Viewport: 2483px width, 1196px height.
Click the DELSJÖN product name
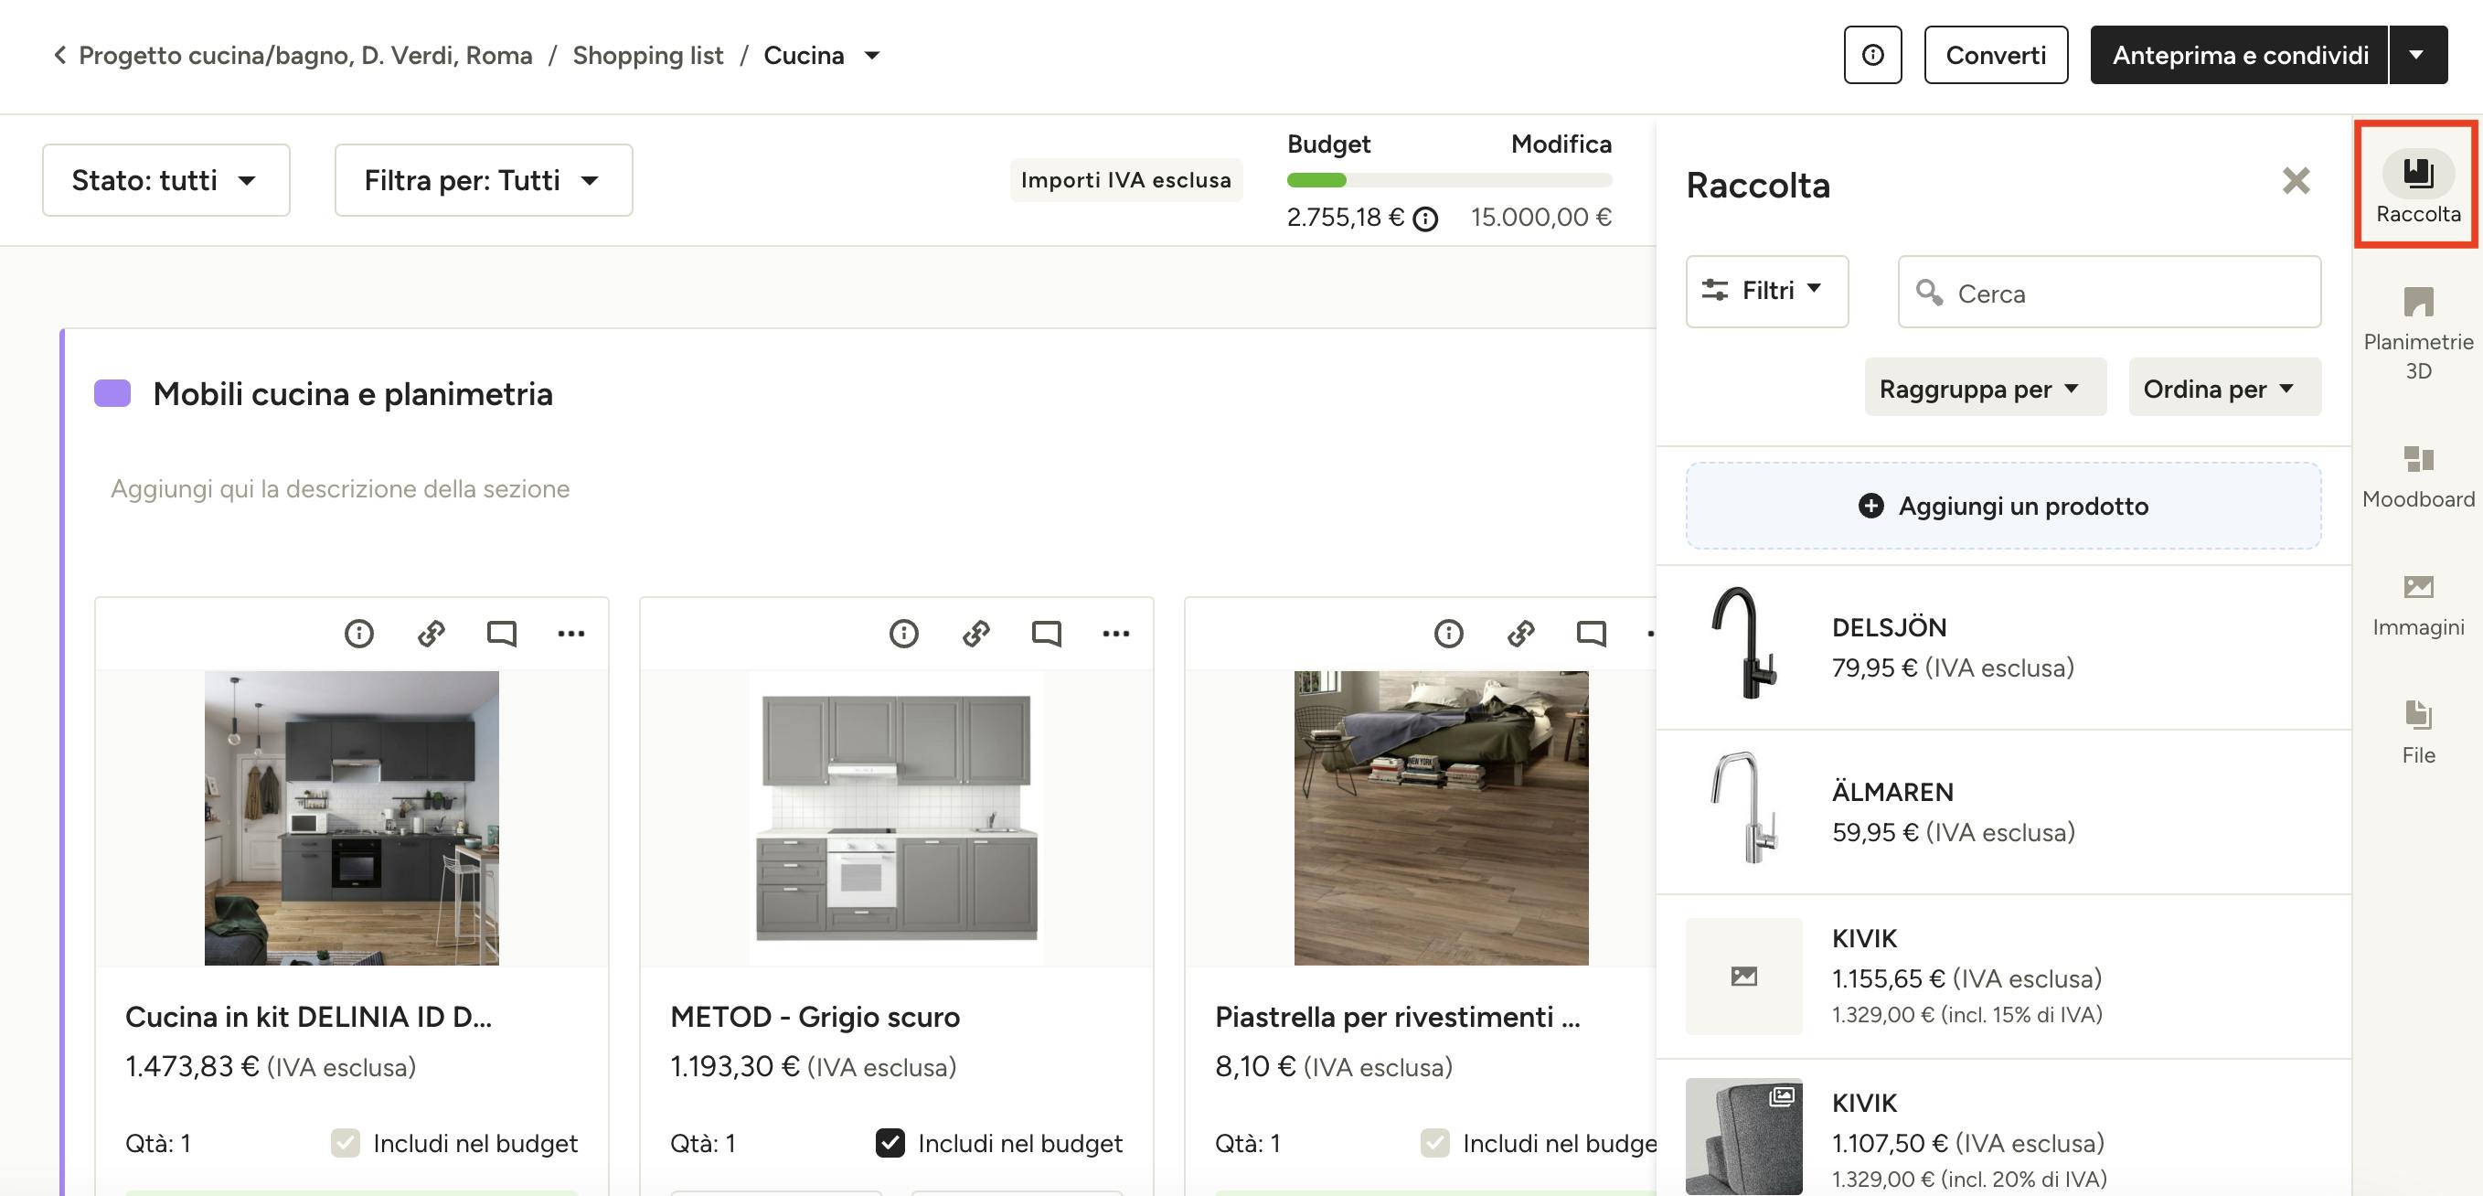pos(1888,627)
